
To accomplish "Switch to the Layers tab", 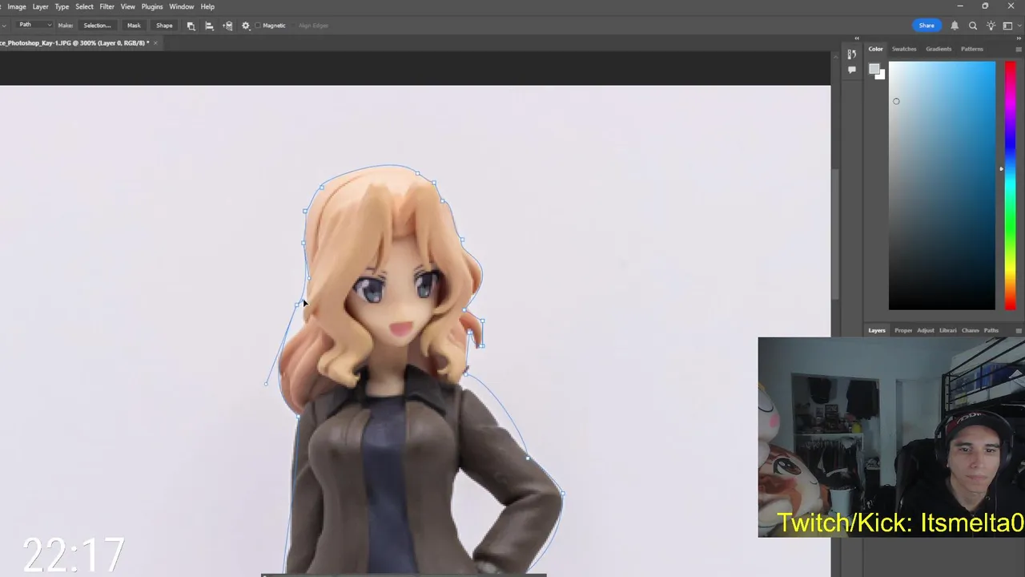I will tap(877, 330).
